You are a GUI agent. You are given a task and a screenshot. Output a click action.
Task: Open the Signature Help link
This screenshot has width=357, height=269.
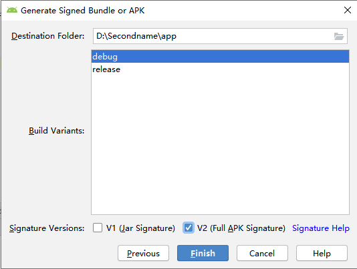pyautogui.click(x=321, y=228)
